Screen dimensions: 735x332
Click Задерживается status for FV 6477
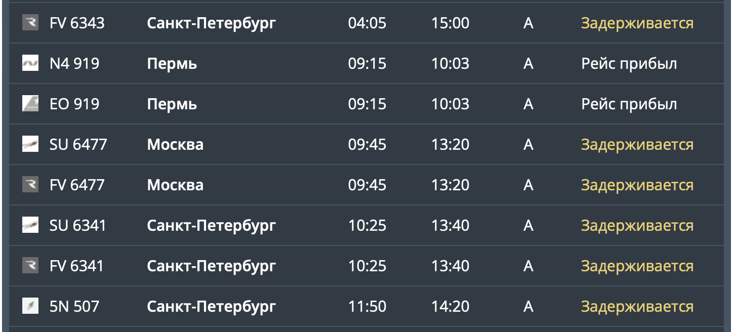pos(637,185)
